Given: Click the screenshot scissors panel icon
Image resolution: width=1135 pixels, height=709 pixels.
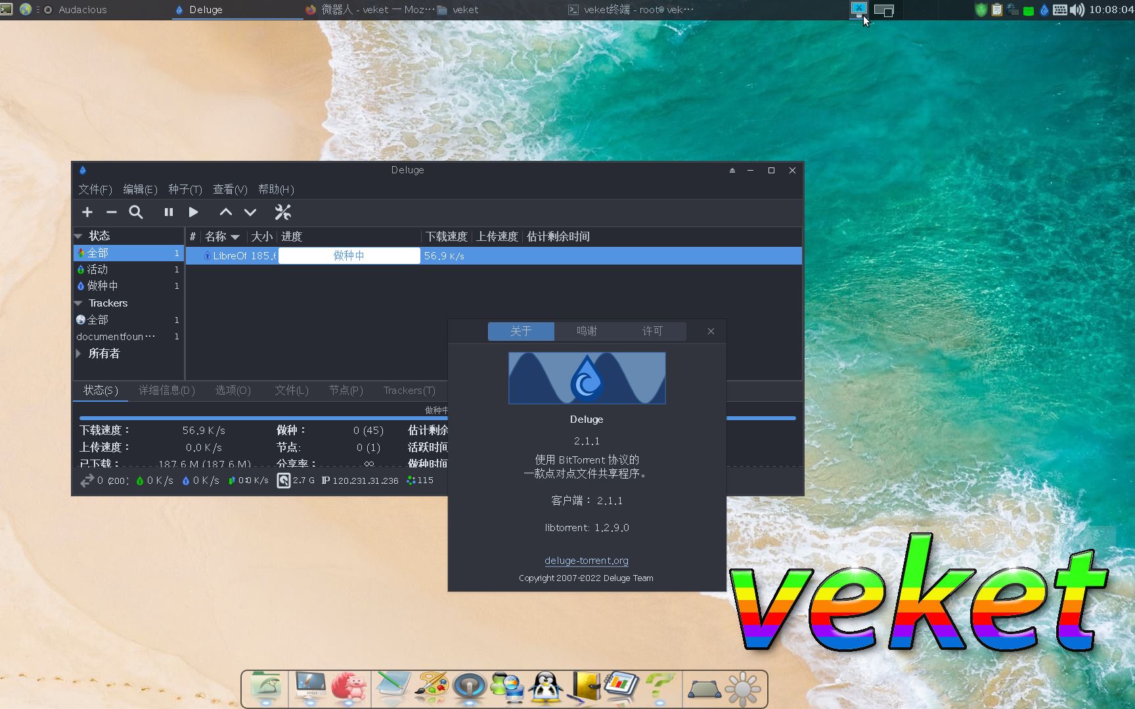Looking at the screenshot, I should [x=858, y=9].
